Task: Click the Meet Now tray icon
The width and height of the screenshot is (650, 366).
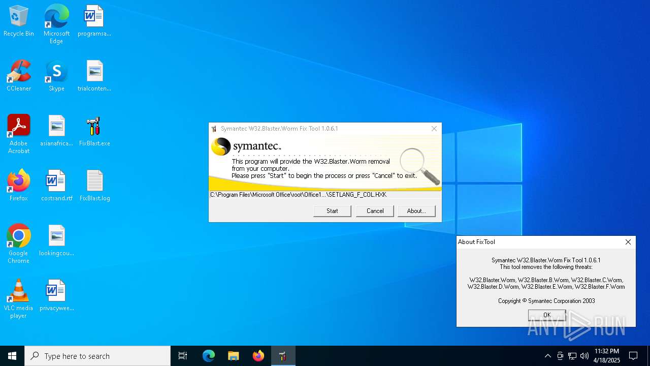Action: [x=560, y=356]
